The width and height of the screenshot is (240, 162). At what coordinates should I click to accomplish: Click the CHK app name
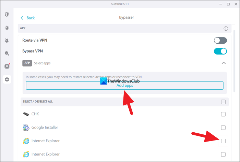point(35,114)
